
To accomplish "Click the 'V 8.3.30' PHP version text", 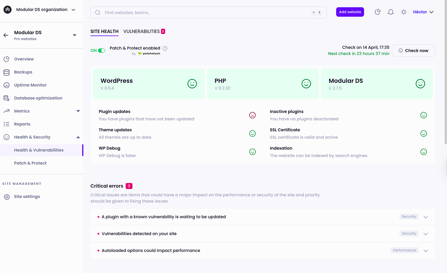I will pyautogui.click(x=222, y=88).
